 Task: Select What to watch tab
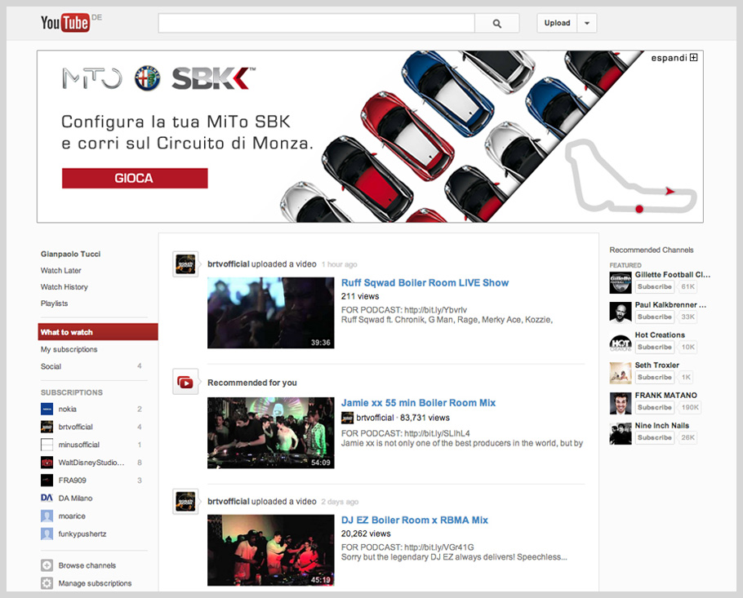(x=98, y=332)
